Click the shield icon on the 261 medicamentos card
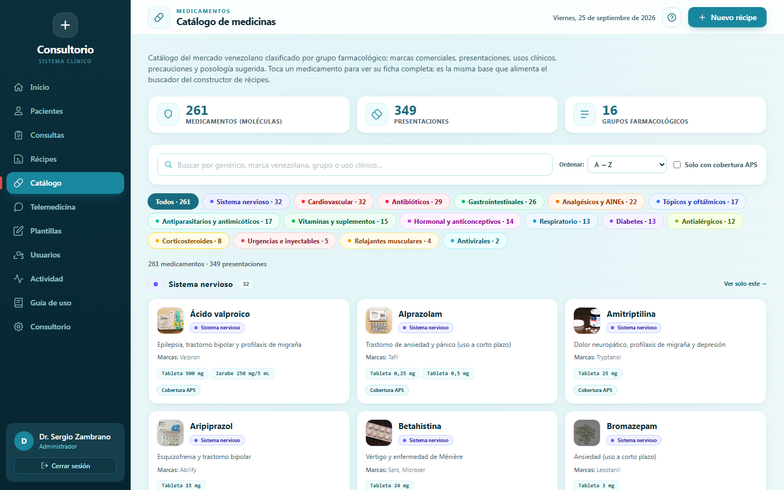The height and width of the screenshot is (490, 784). pyautogui.click(x=168, y=114)
